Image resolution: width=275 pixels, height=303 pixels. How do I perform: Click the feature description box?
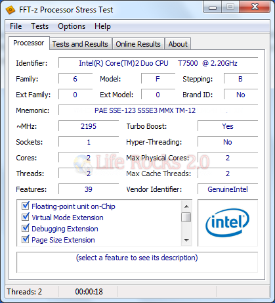click(x=137, y=262)
